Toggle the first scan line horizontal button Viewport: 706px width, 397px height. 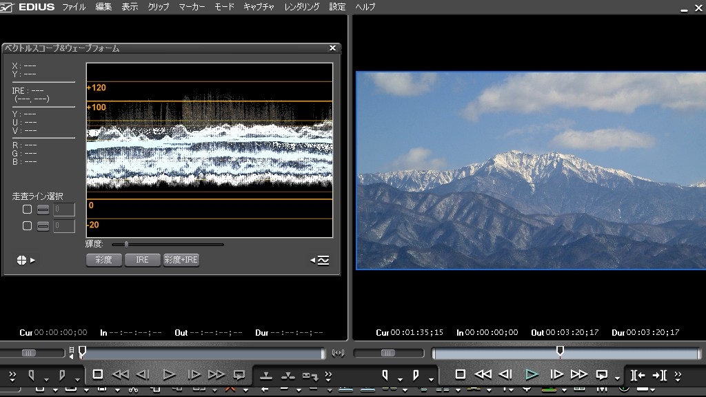tap(43, 210)
